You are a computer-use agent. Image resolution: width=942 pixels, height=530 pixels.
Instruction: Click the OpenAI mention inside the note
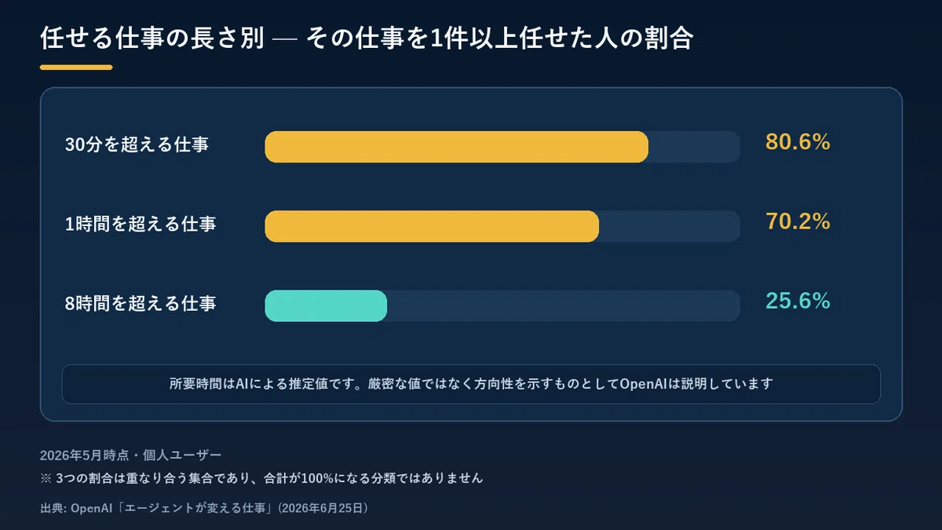point(643,384)
